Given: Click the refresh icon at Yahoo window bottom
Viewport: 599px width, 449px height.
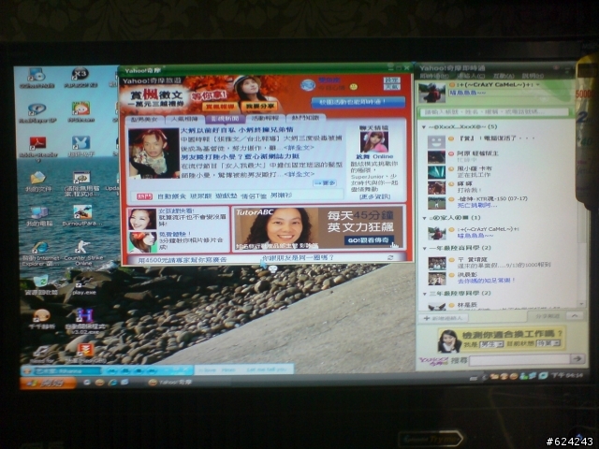Looking at the screenshot, I should tap(390, 258).
